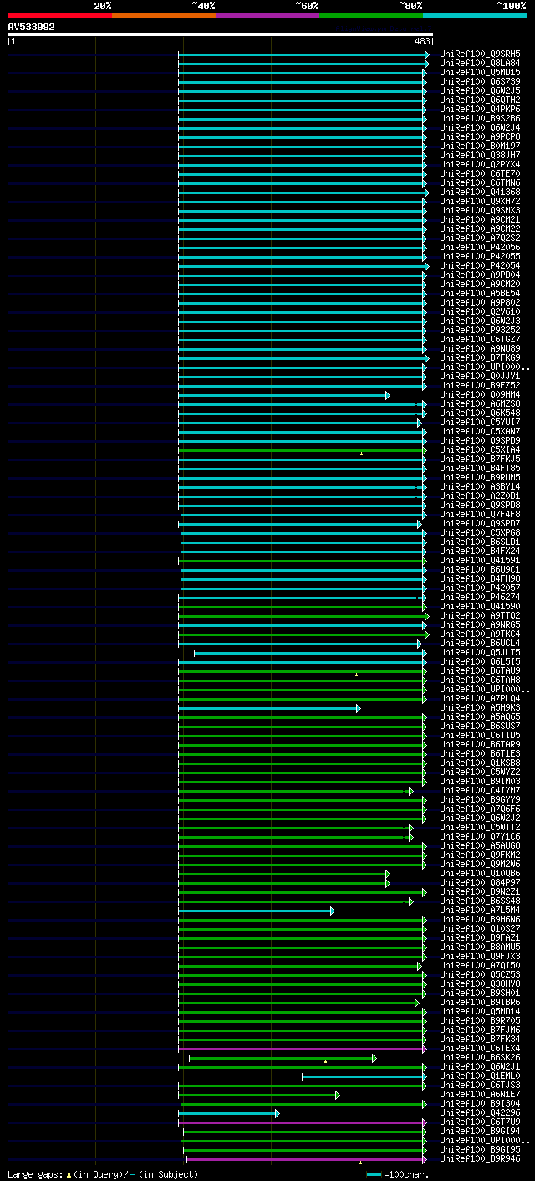Select the UniRef100_C4IYM7 label
This screenshot has width=535, height=1181.
pyautogui.click(x=480, y=790)
